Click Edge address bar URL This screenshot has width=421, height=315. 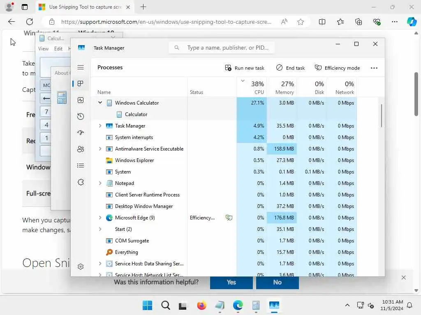coord(166,22)
